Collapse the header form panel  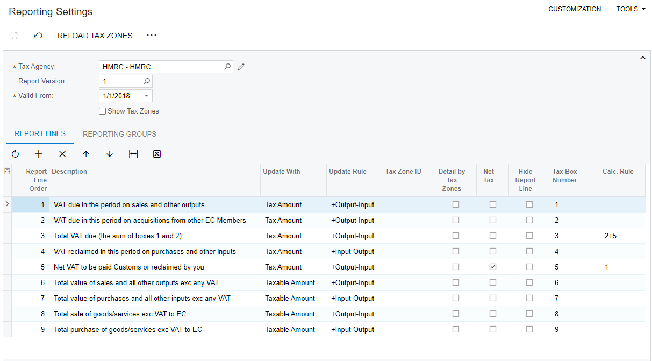(642, 58)
